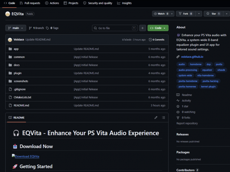Open the screenshots folder
The height and width of the screenshot is (172, 230).
point(21,81)
